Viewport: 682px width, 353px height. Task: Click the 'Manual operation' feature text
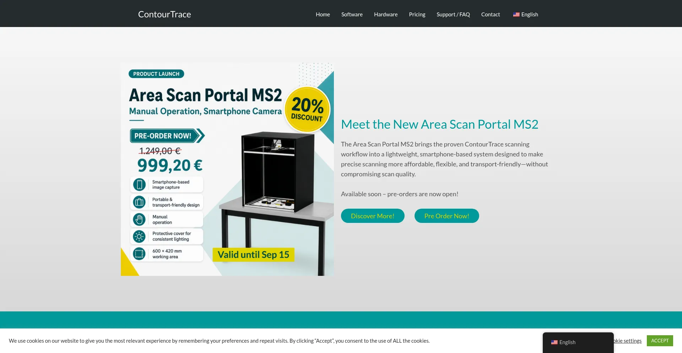162,219
